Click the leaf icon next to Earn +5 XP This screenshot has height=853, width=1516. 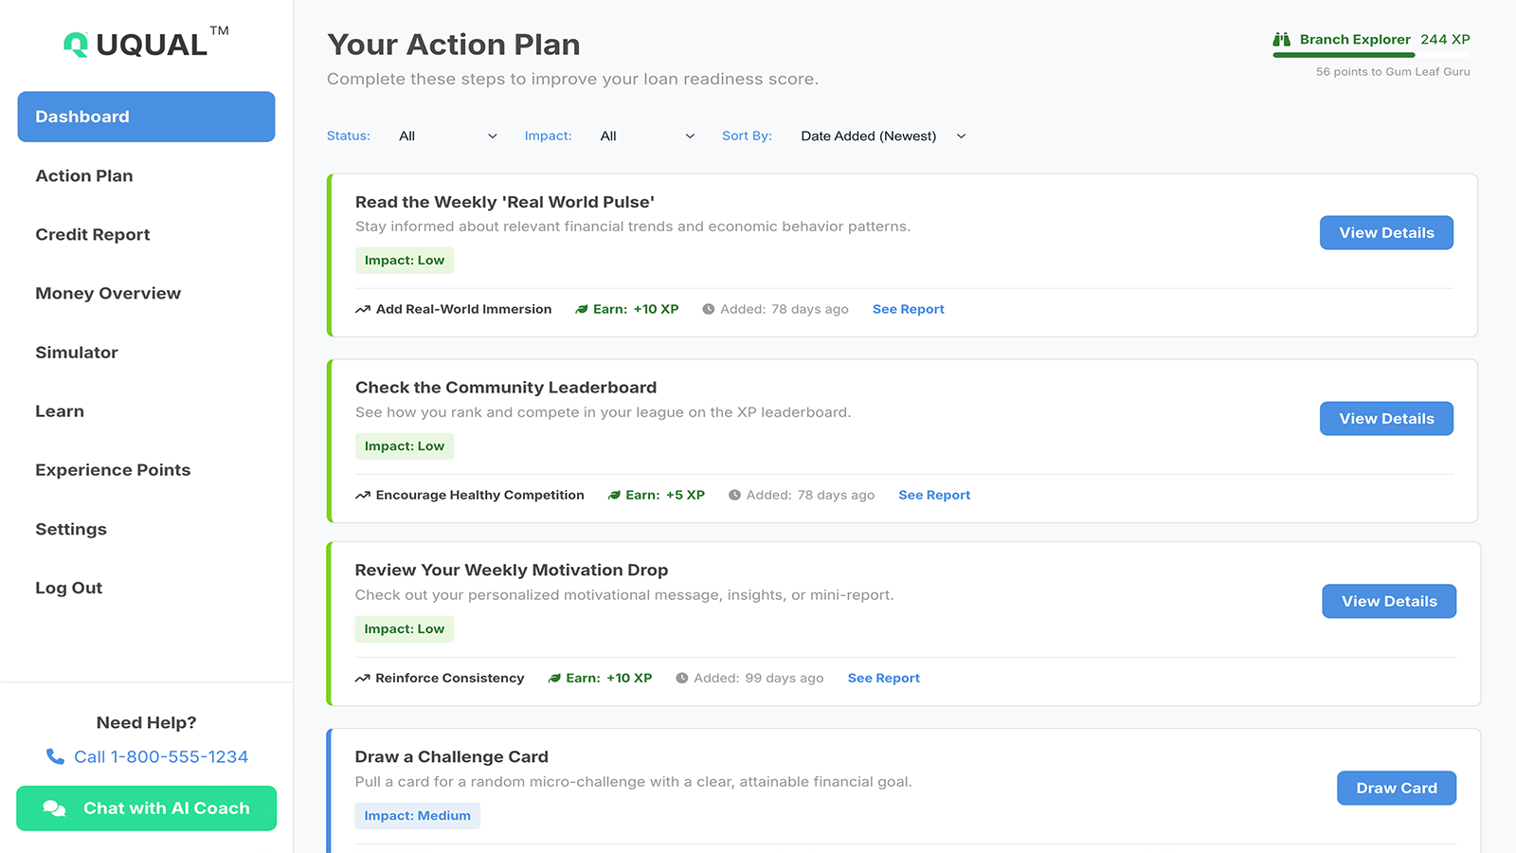coord(614,496)
